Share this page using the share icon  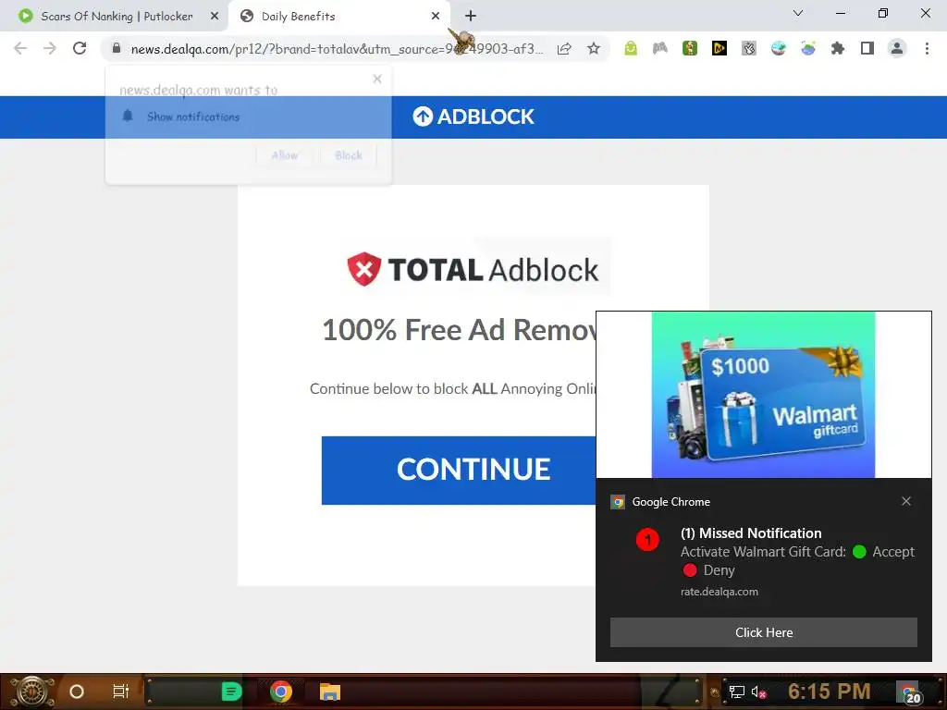(x=564, y=49)
